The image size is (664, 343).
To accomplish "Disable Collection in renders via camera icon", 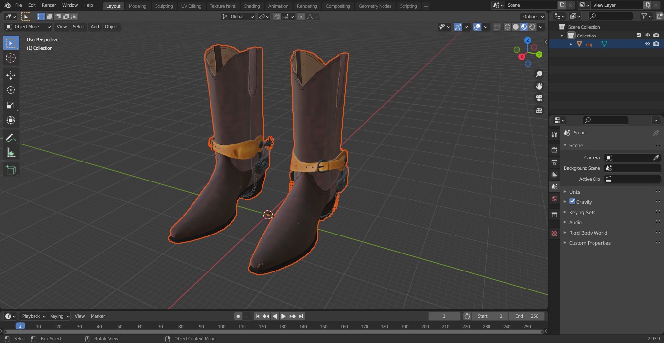I will click(x=656, y=35).
